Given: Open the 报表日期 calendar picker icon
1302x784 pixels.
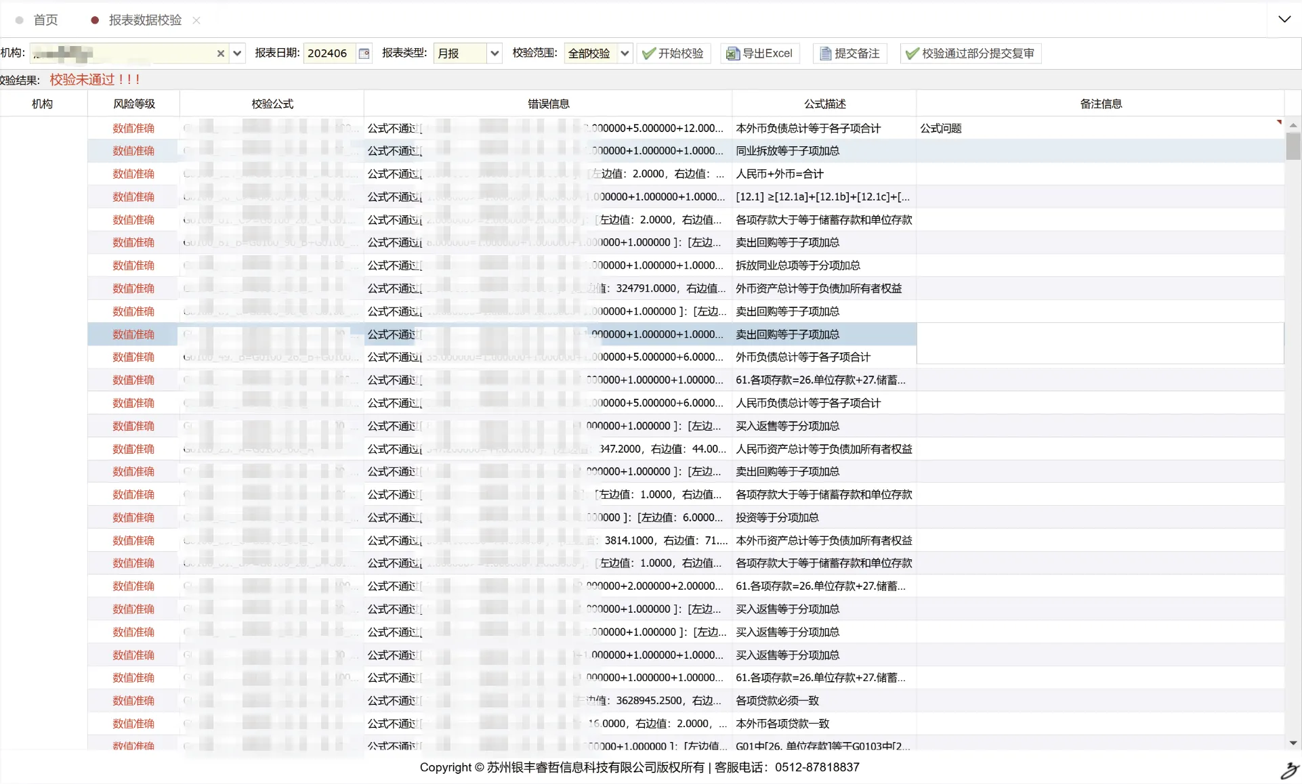Looking at the screenshot, I should [364, 53].
